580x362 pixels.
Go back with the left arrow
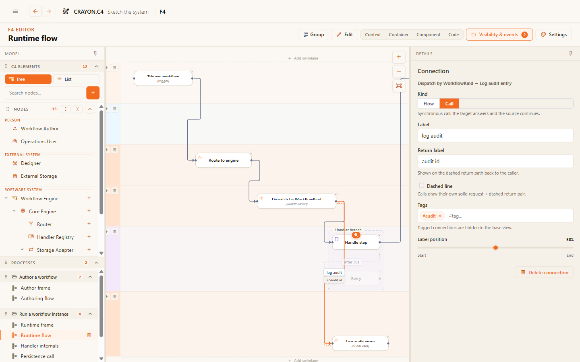coord(35,11)
